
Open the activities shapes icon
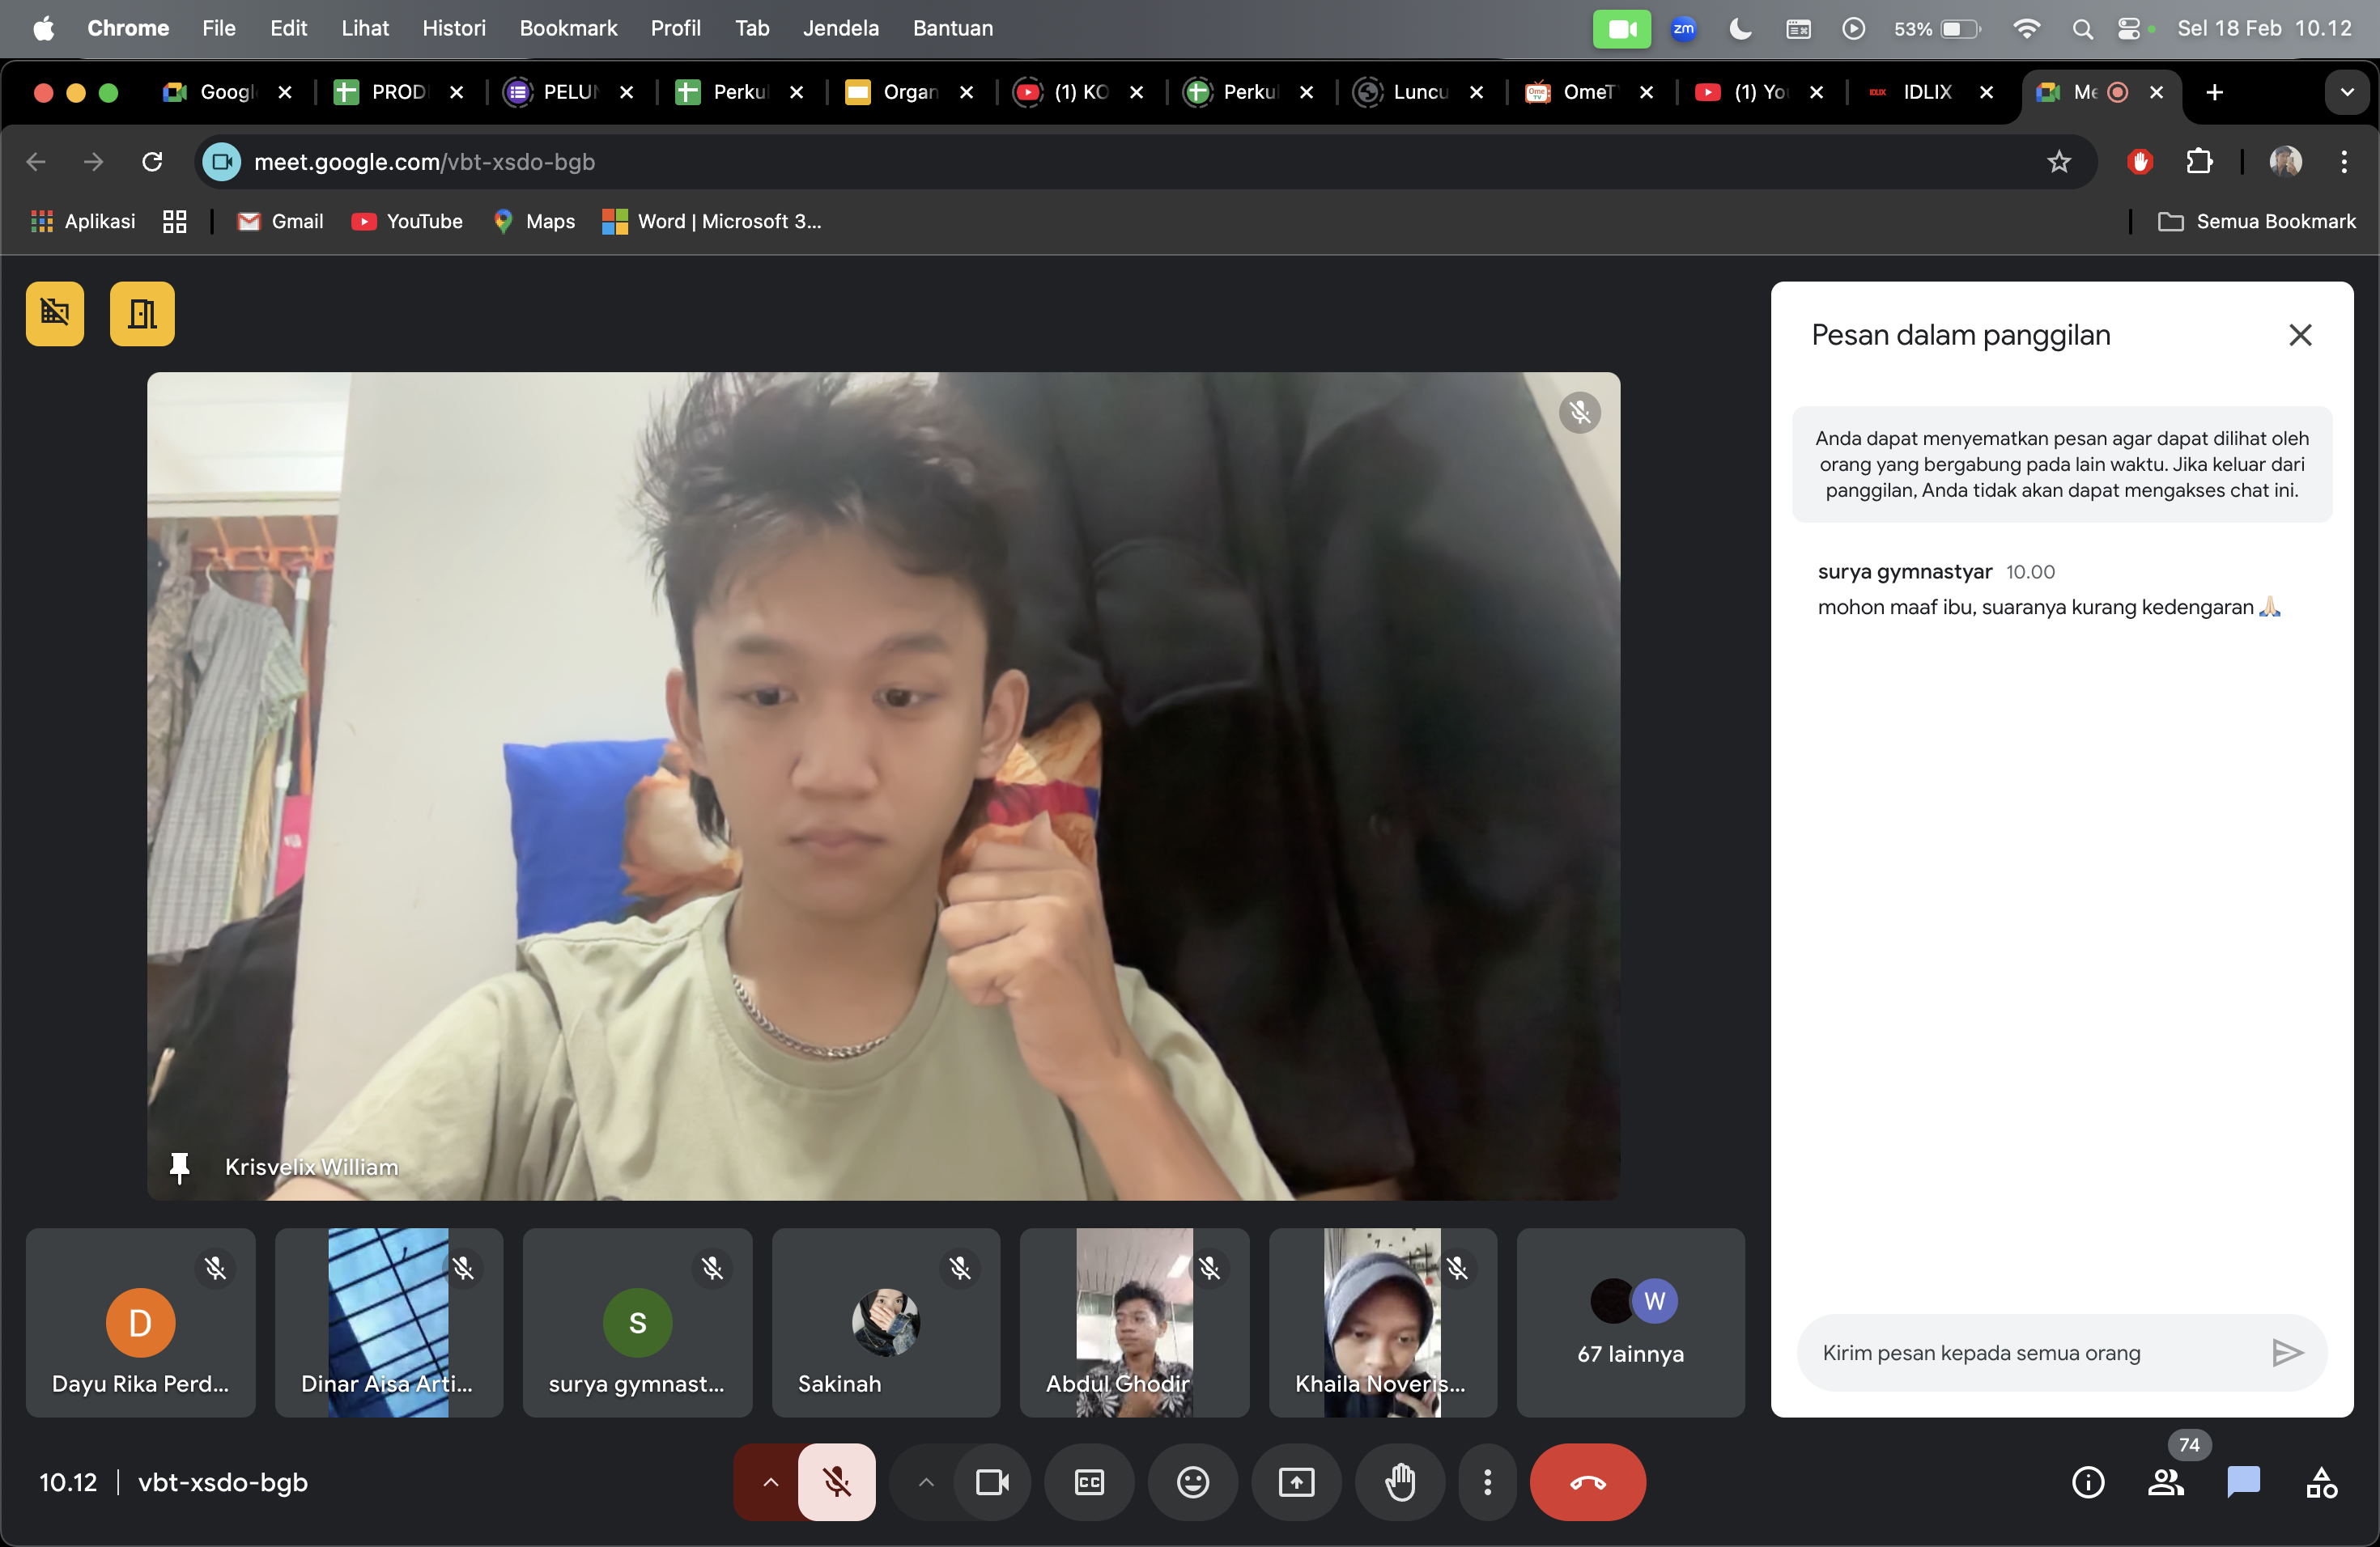2320,1482
